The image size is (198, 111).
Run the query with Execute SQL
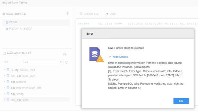point(89,14)
